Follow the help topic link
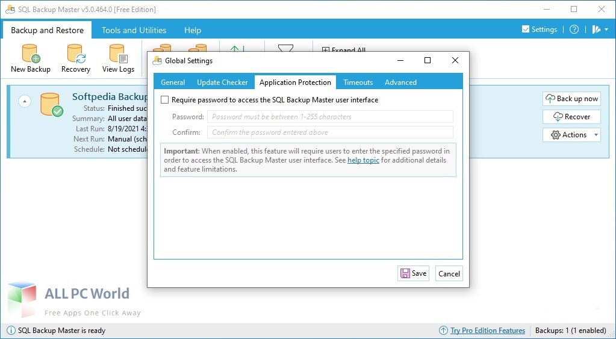The width and height of the screenshot is (616, 339). click(x=363, y=160)
